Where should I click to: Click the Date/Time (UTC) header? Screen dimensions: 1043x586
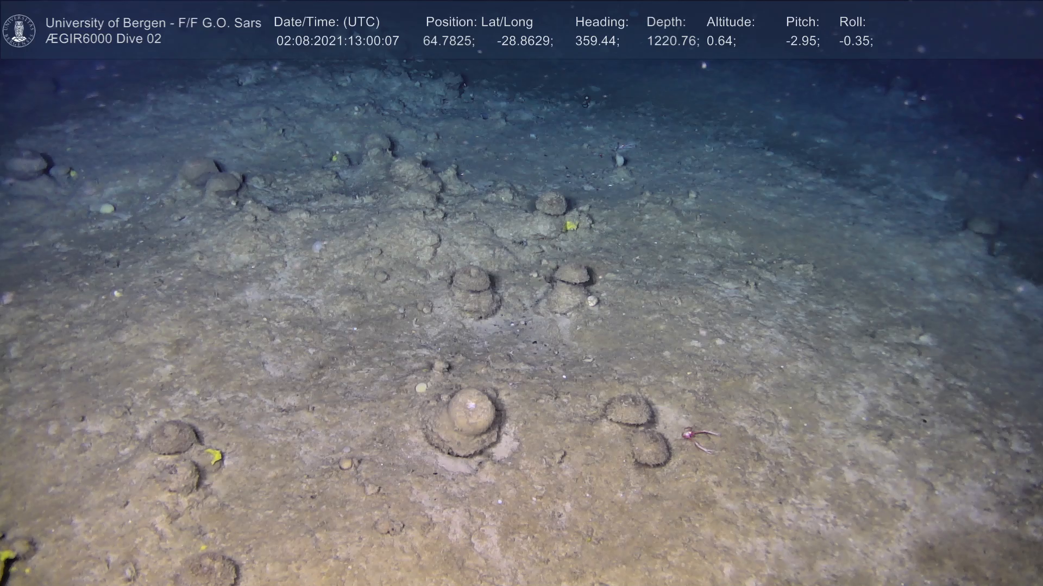[x=326, y=22]
